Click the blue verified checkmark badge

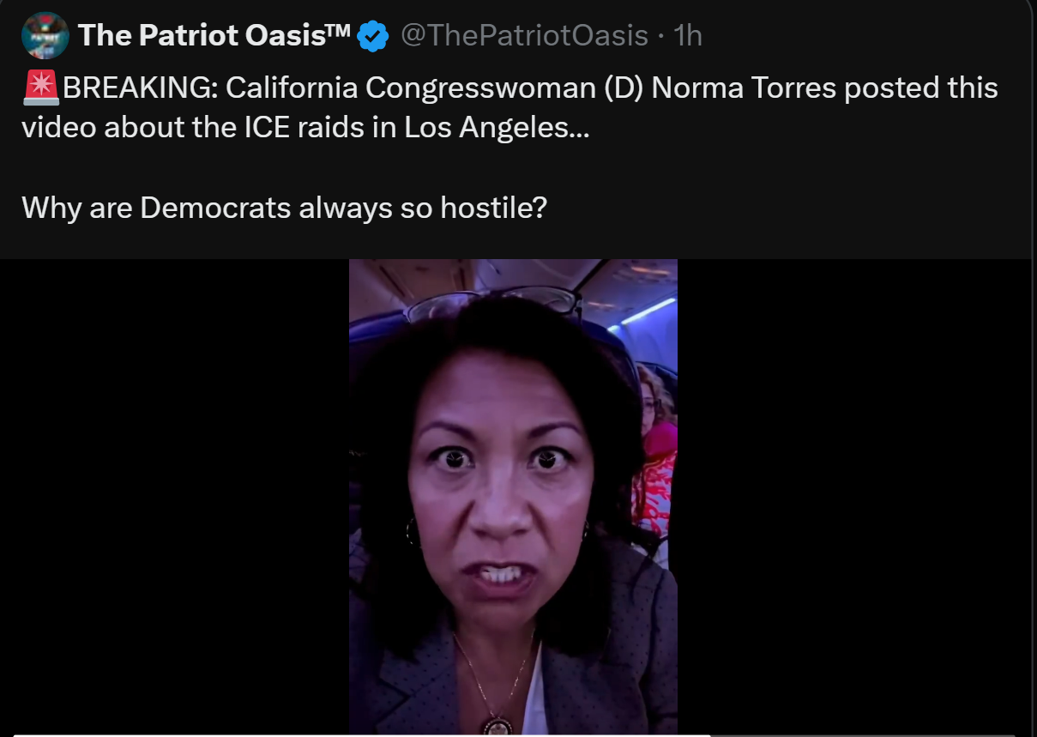pos(372,36)
